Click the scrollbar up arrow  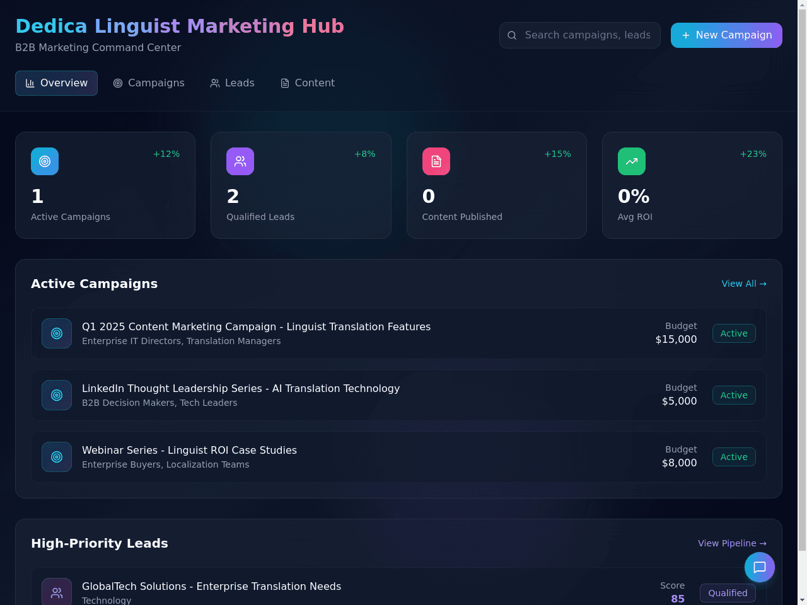coord(802,4)
